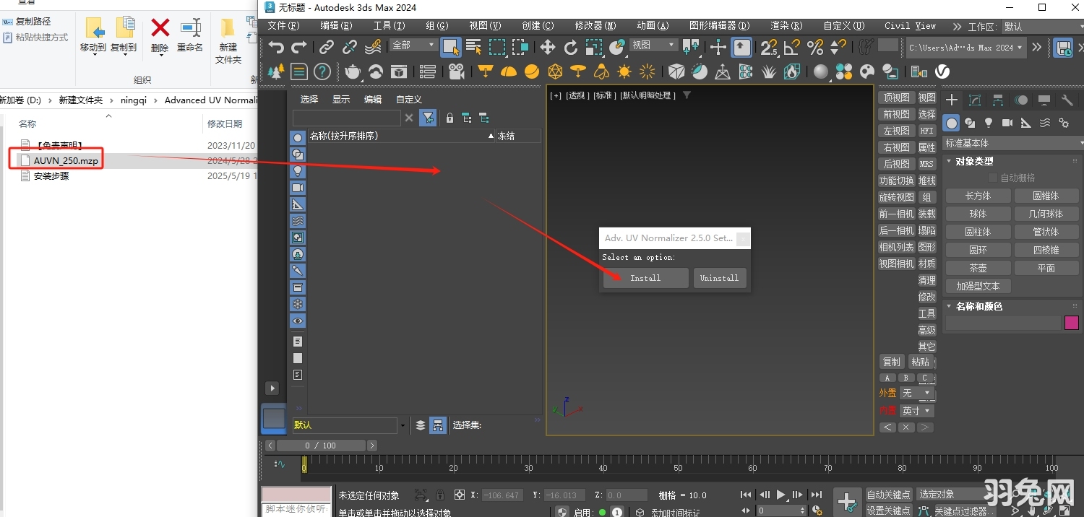Activate the Select and Rotate tool
1084x517 pixels.
570,48
